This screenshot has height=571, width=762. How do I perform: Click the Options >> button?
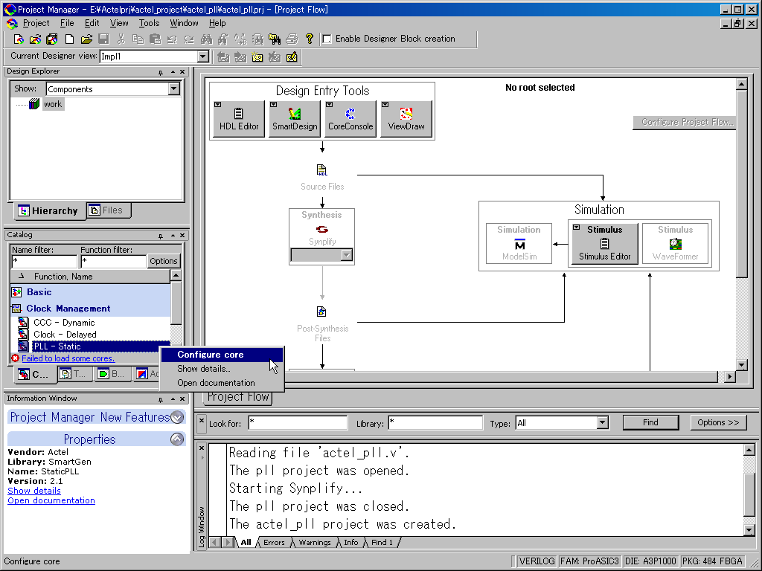[718, 422]
